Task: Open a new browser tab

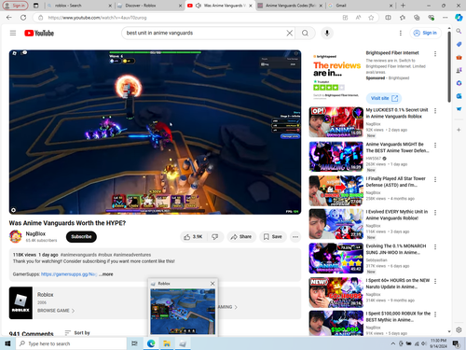Action: (x=403, y=6)
